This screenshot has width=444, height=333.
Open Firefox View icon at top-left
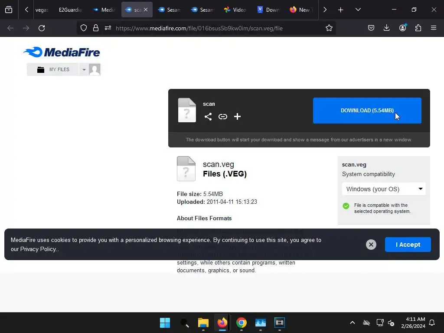[x=9, y=10]
